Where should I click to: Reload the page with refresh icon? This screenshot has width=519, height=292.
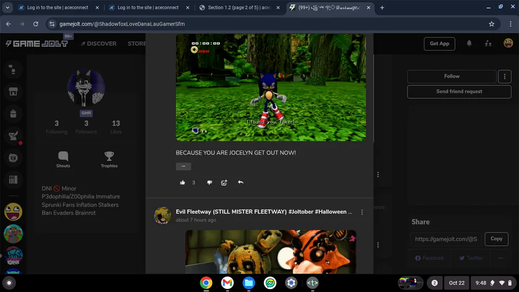[x=36, y=24]
